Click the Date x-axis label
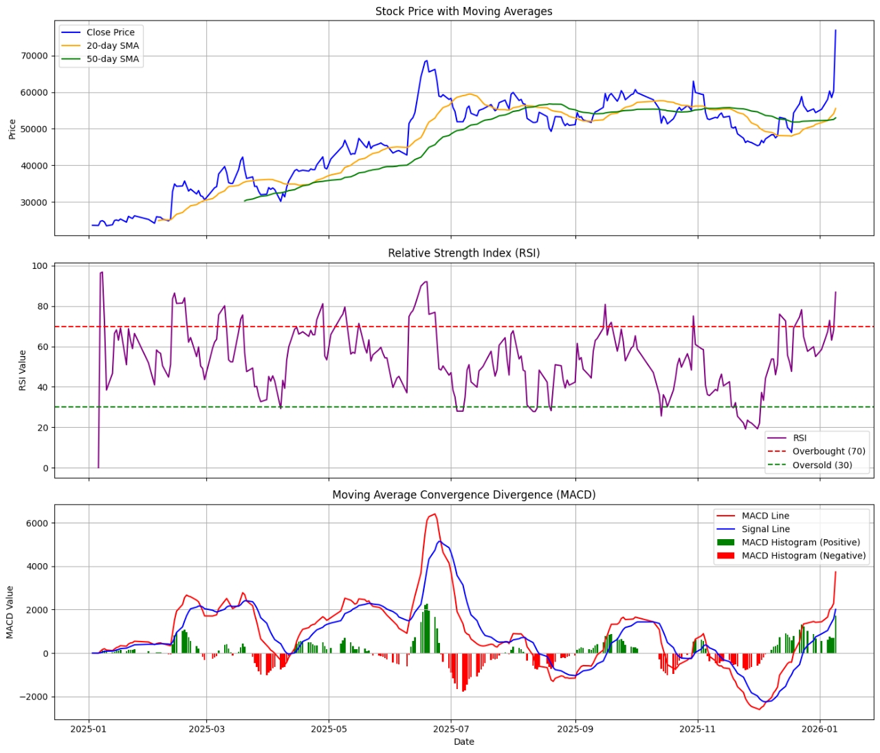880x753 pixels. click(x=463, y=742)
